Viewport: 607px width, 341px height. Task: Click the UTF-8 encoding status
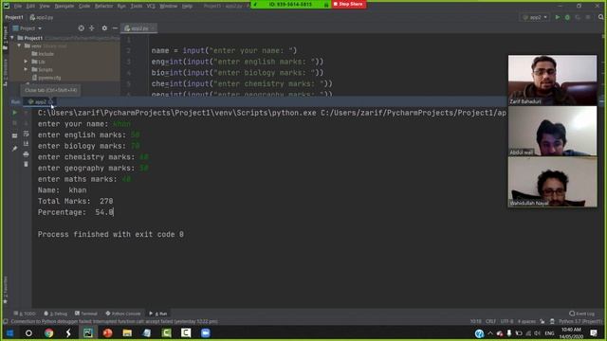[506, 322]
